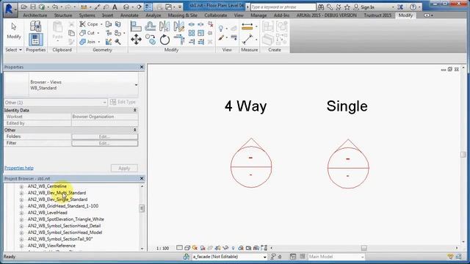Select the Trim/Extend to Corner tool

pyautogui.click(x=179, y=40)
